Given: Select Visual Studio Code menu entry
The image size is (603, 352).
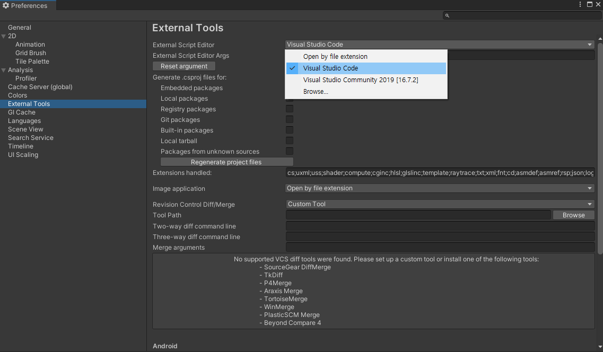Looking at the screenshot, I should [x=366, y=68].
